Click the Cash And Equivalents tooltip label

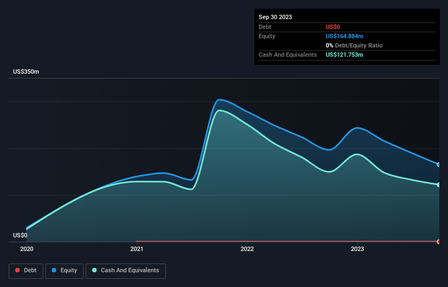(x=288, y=55)
